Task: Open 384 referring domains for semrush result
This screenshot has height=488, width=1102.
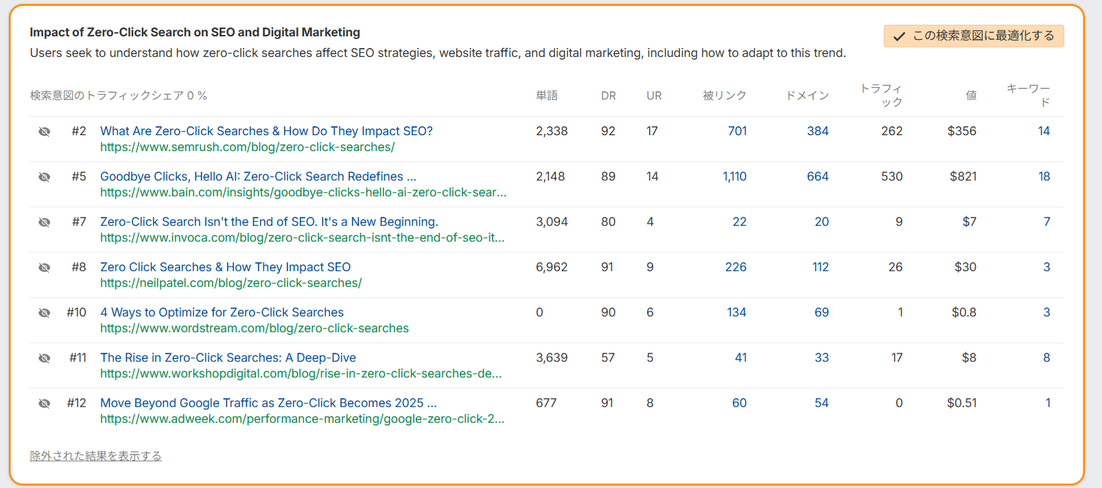Action: coord(817,131)
